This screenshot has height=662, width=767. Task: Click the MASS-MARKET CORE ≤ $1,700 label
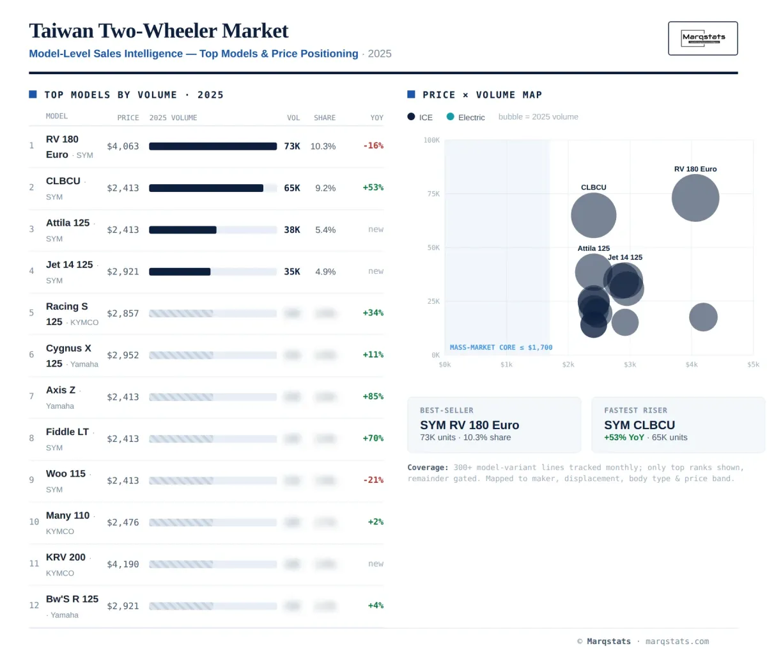[501, 347]
